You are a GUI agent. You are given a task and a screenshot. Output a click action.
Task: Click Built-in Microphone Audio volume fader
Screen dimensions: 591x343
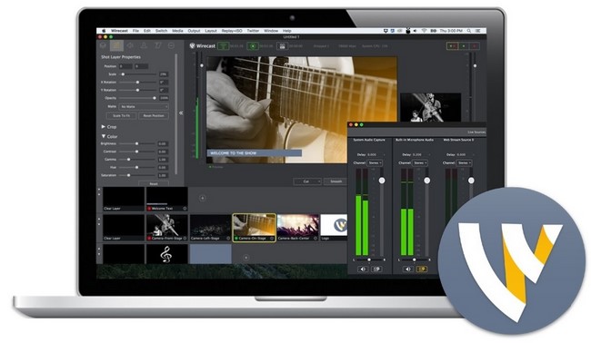426,181
